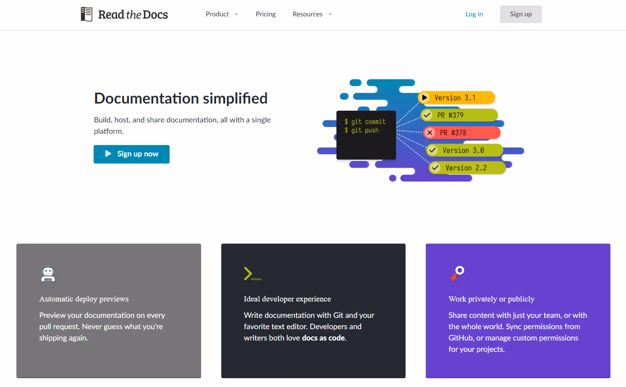Viewport: 626px width, 387px height.
Task: Click the robot icon in deploy previews card
Action: click(x=48, y=274)
